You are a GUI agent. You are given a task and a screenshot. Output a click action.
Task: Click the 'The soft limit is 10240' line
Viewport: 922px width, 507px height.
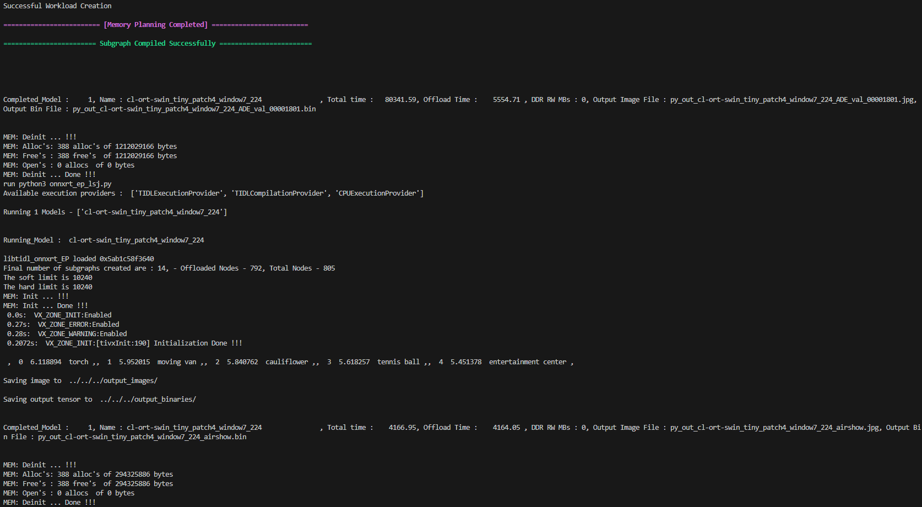click(x=48, y=278)
